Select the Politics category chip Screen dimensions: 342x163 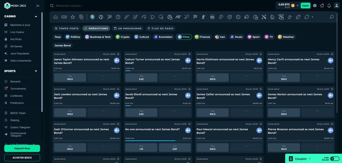pos(73,37)
